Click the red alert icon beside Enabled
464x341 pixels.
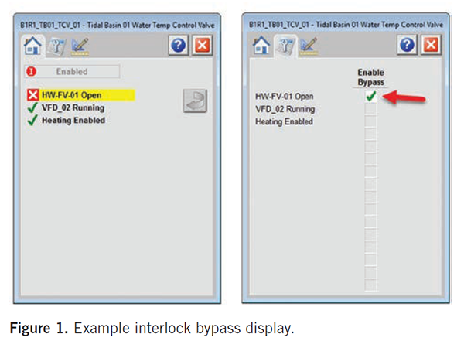pyautogui.click(x=32, y=72)
